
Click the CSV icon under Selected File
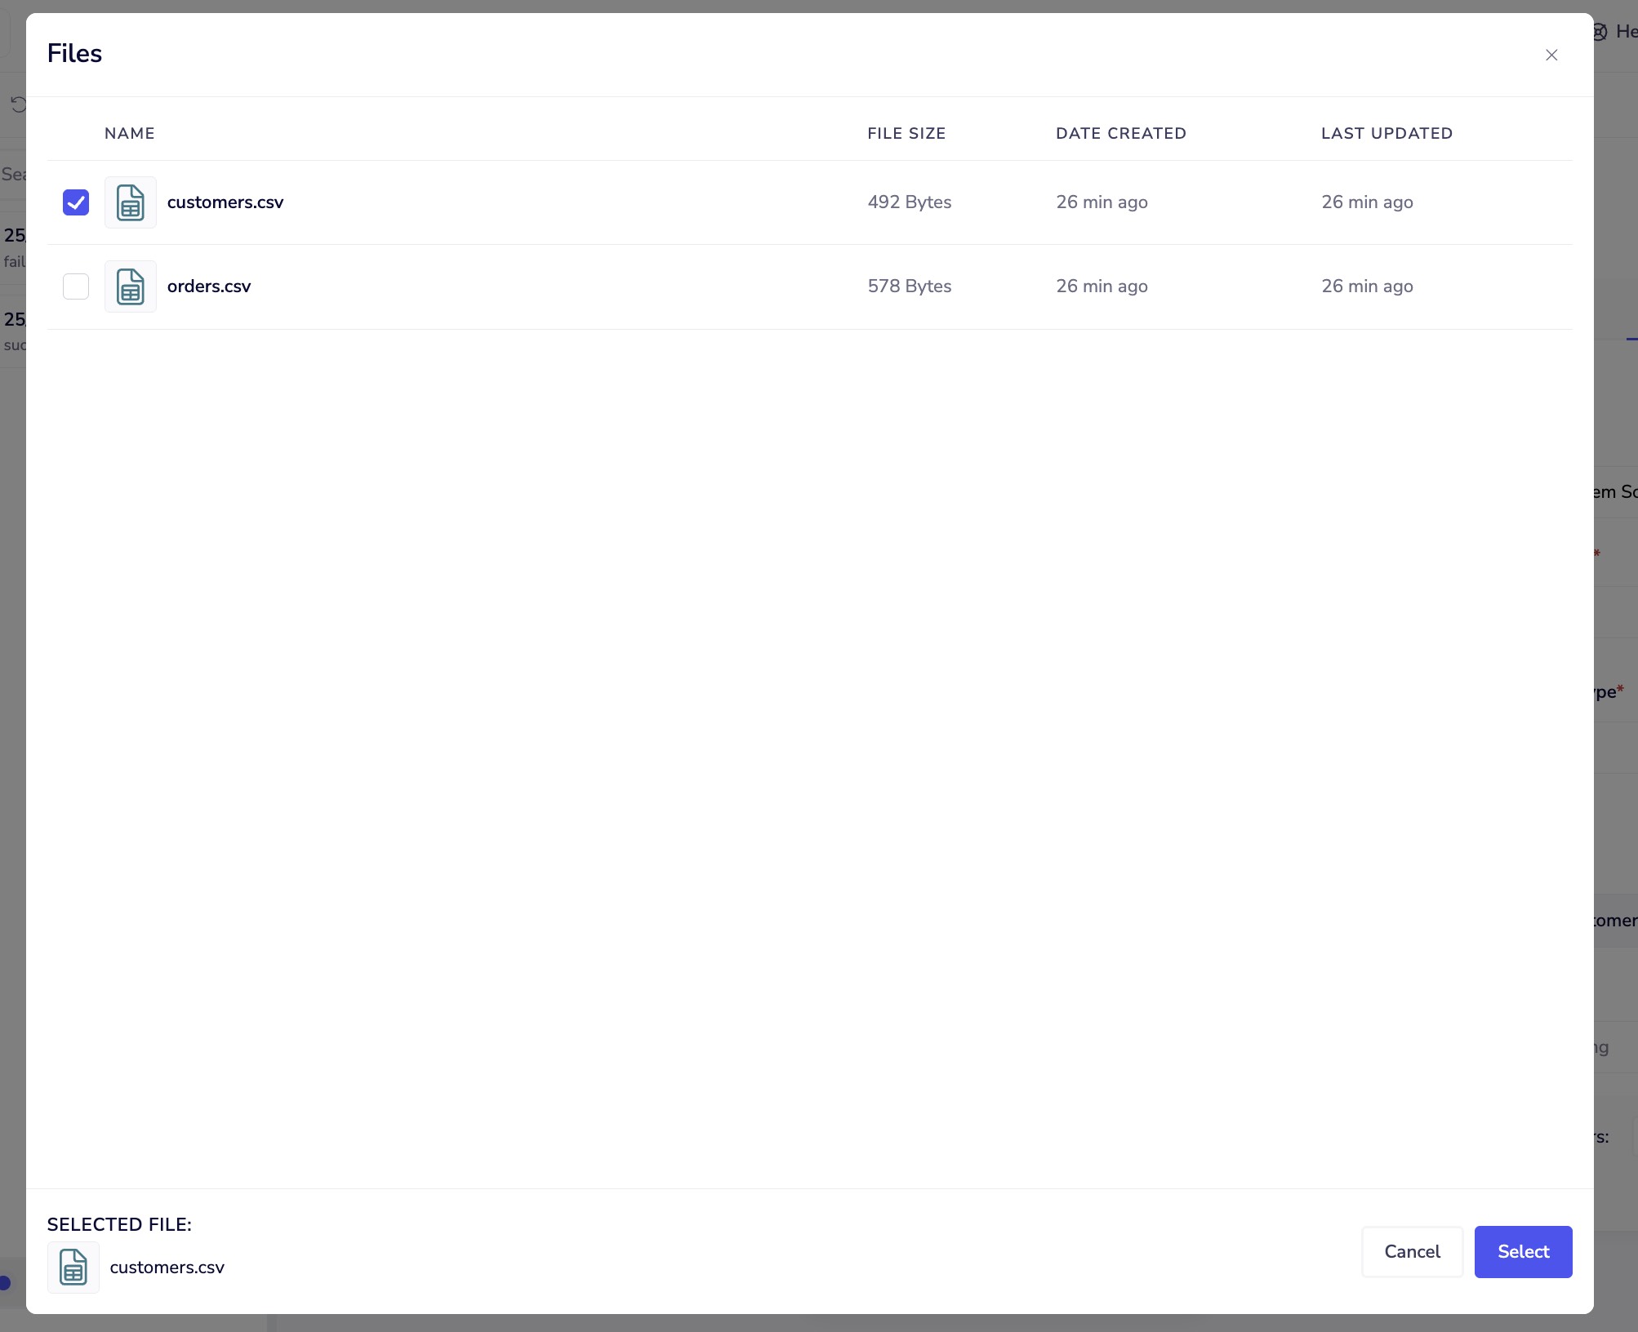click(x=73, y=1268)
